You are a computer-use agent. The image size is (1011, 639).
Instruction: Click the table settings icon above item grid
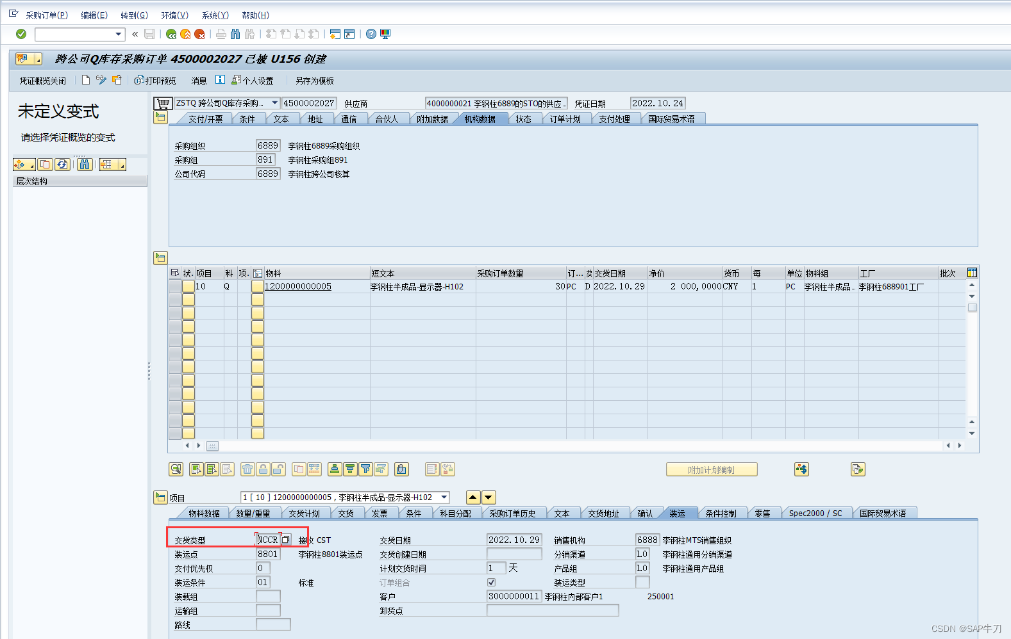[x=972, y=273]
